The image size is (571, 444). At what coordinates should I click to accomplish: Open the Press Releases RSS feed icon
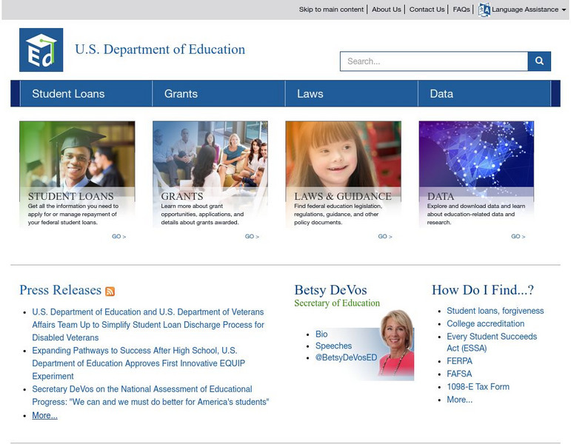point(110,291)
